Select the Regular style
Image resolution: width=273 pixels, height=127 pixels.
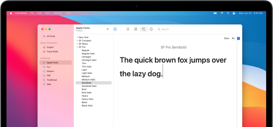pyautogui.click(x=85, y=50)
